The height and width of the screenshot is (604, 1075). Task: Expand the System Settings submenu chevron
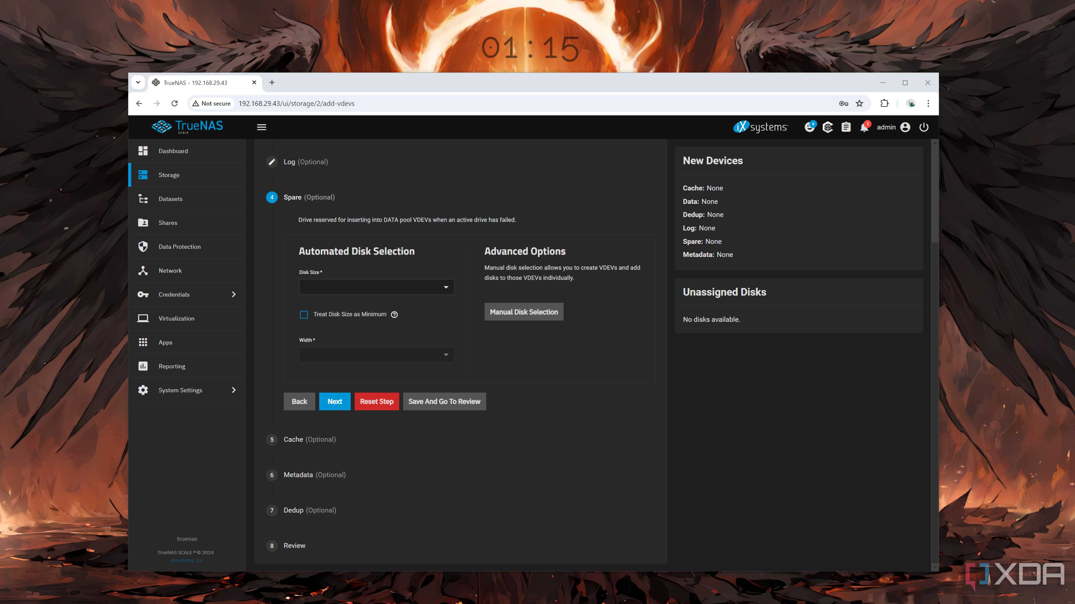(234, 390)
